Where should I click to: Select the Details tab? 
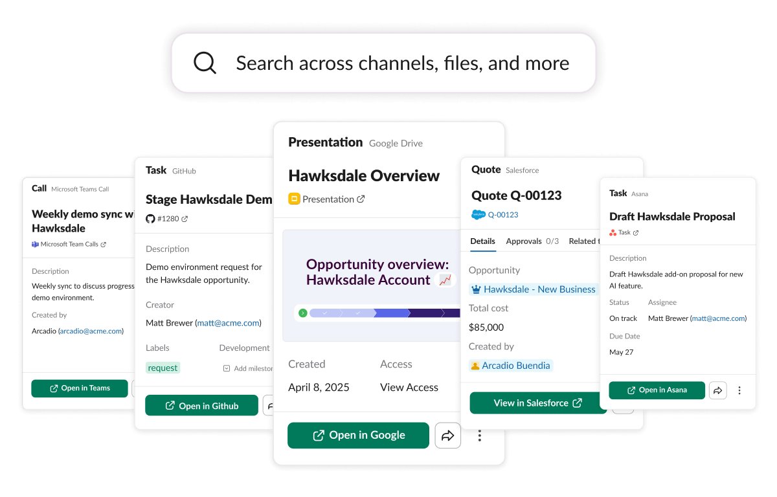pyautogui.click(x=482, y=241)
